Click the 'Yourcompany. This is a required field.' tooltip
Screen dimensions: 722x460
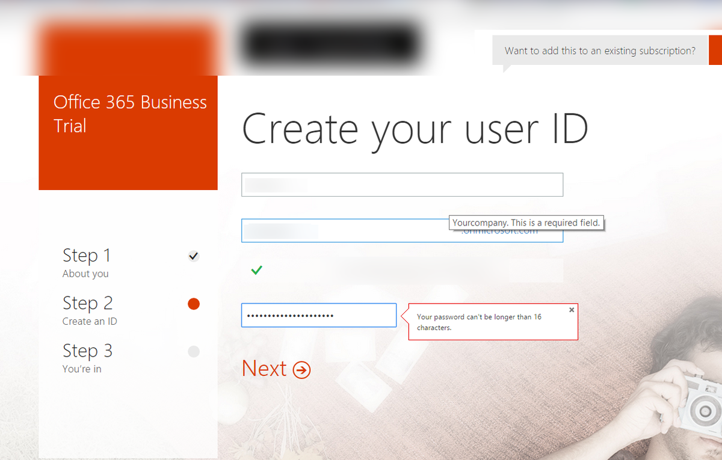click(526, 222)
